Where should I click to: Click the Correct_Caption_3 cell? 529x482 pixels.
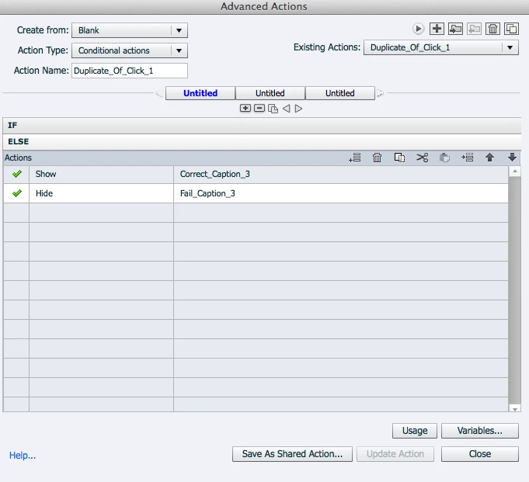point(341,175)
